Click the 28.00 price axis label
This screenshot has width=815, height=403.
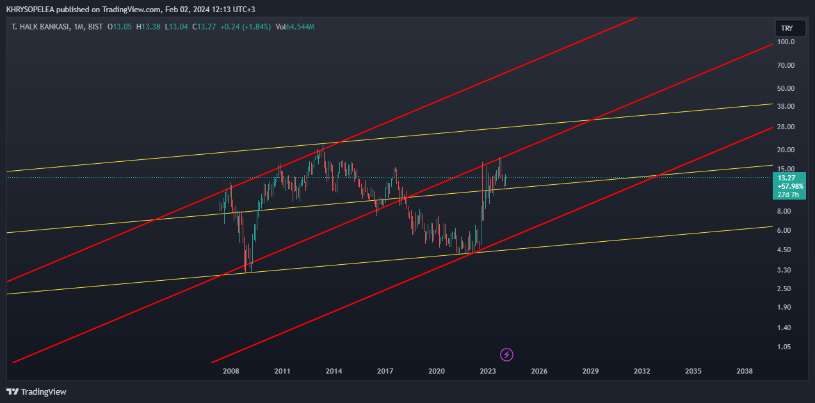(x=786, y=127)
